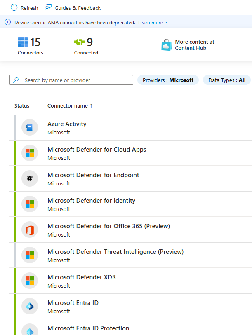The width and height of the screenshot is (252, 335).
Task: Open the Content Hub link
Action: [191, 48]
